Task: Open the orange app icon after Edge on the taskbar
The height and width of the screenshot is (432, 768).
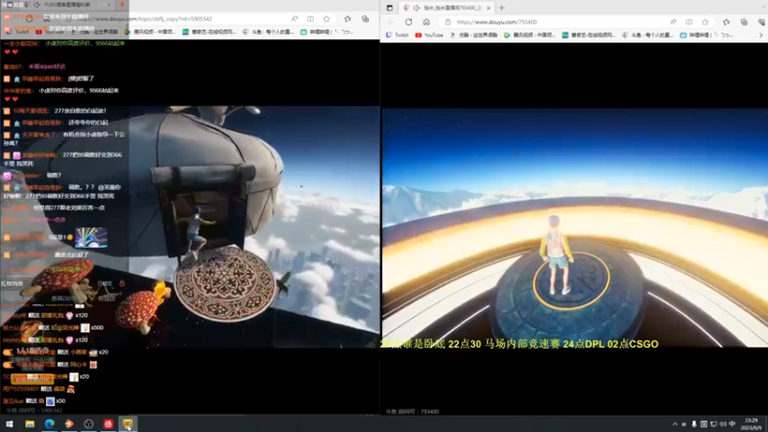Action: point(69,423)
